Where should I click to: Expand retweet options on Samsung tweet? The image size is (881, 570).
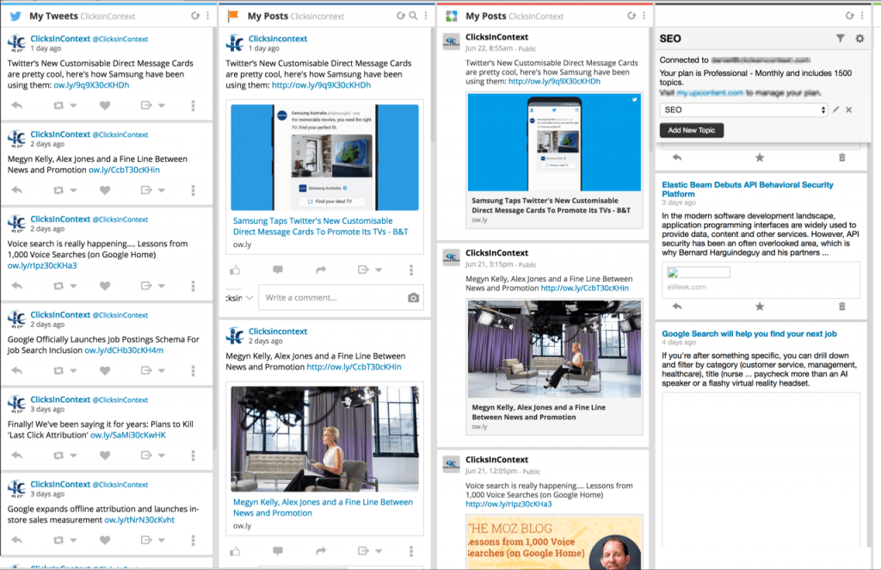click(x=73, y=106)
